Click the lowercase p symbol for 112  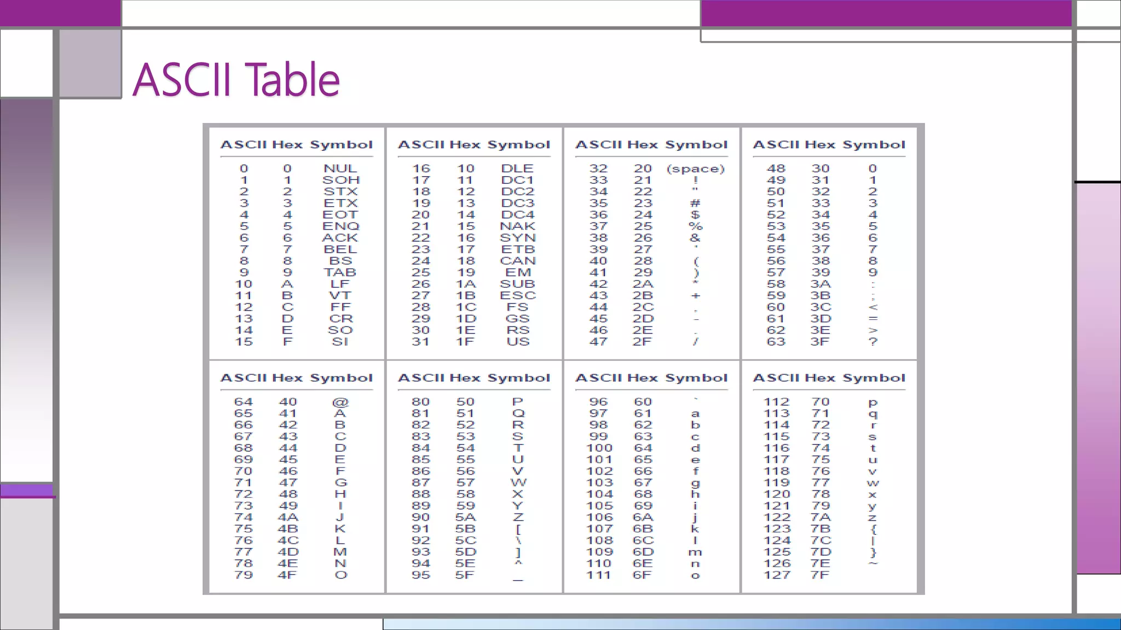pos(872,402)
